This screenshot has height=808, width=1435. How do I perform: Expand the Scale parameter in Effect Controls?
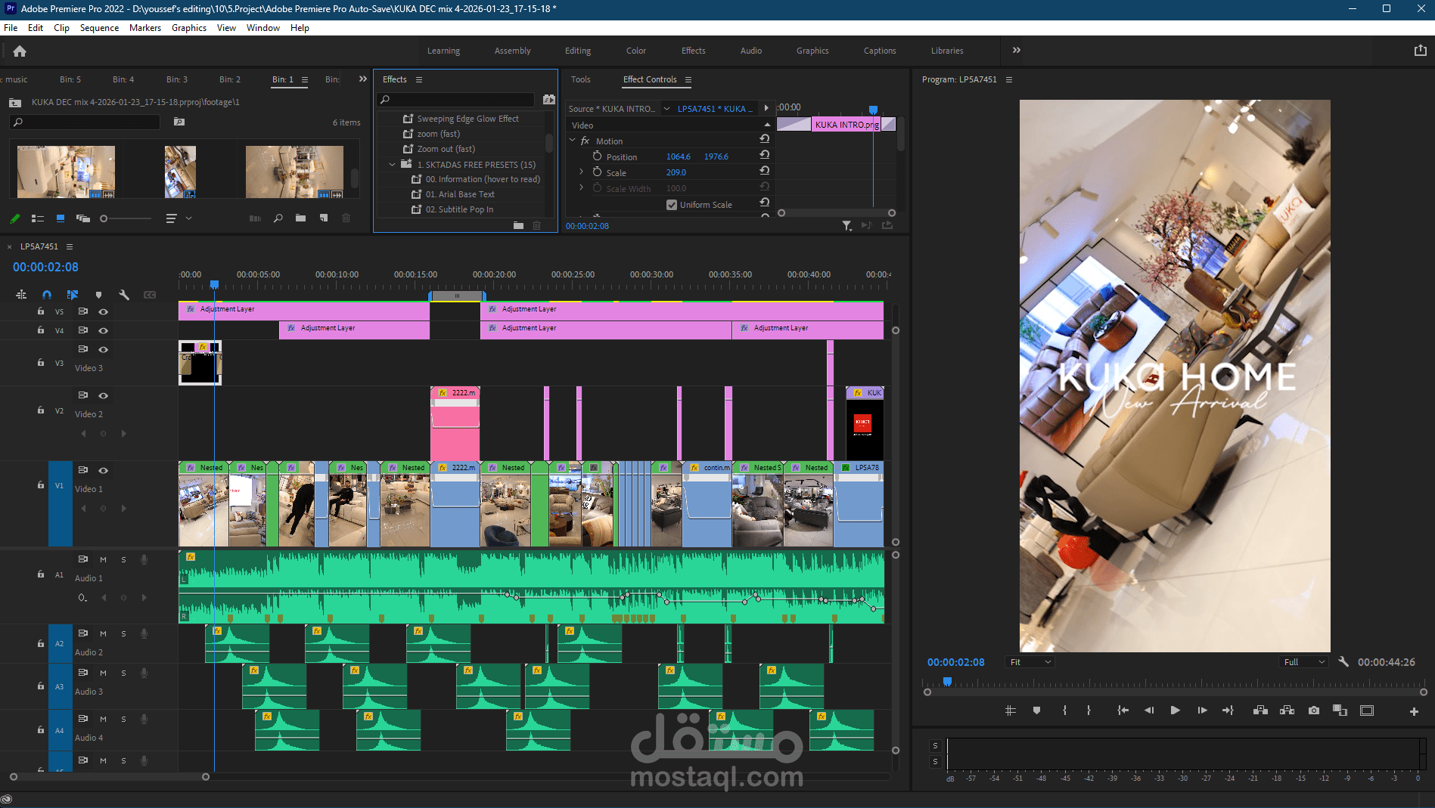pos(581,172)
